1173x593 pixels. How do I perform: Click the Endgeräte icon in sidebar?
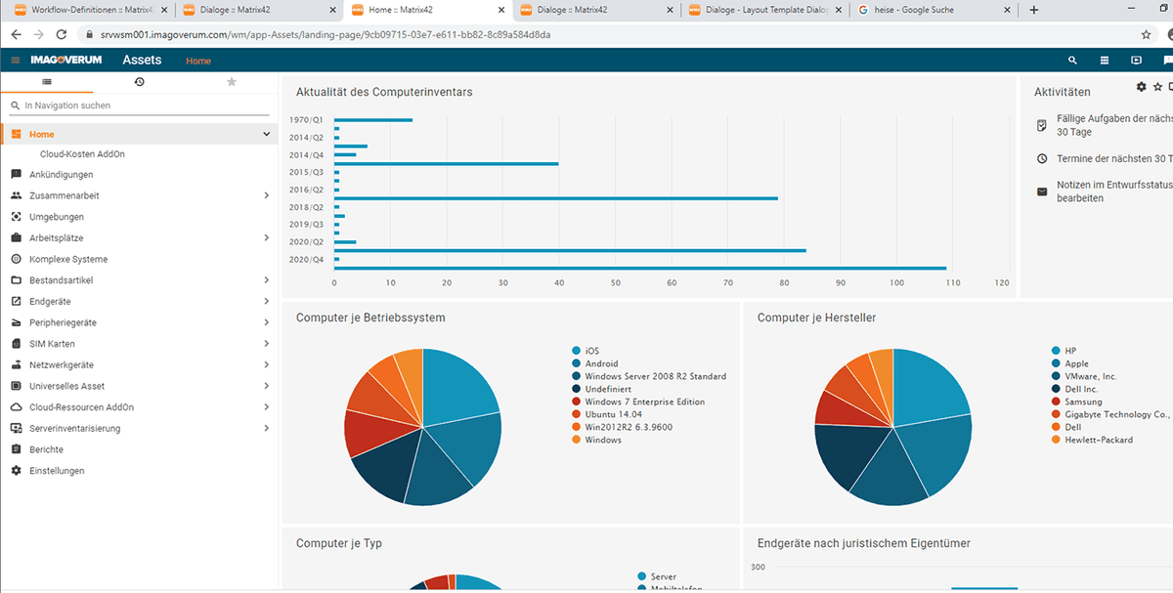(16, 301)
